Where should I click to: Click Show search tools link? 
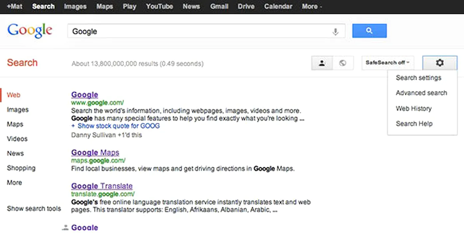34,209
